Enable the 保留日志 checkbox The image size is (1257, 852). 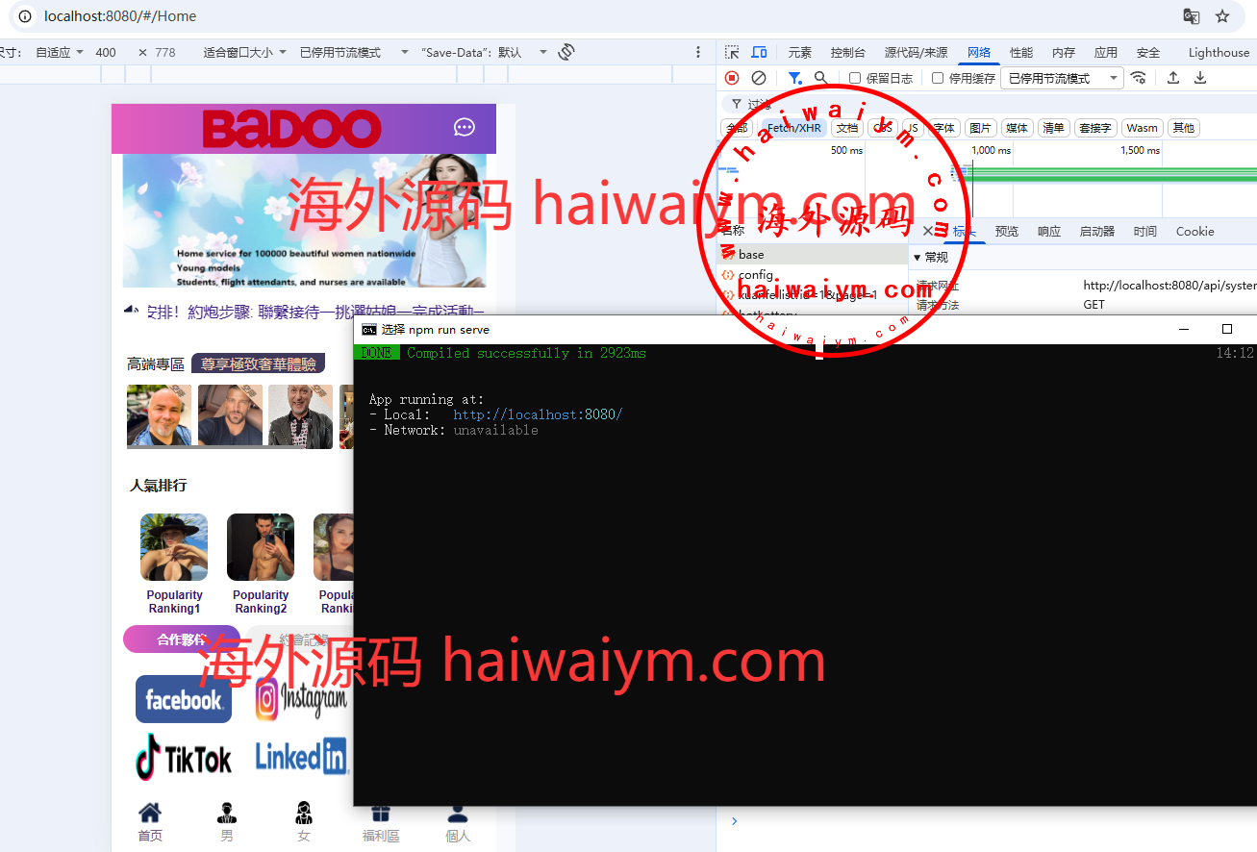tap(855, 79)
